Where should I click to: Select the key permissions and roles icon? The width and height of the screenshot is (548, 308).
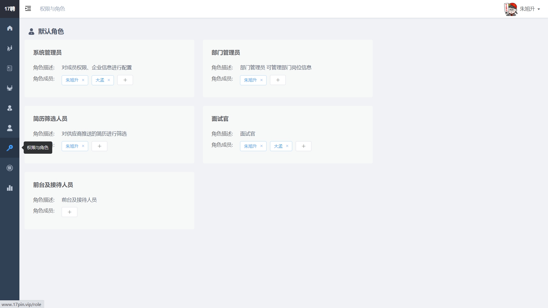(x=10, y=148)
